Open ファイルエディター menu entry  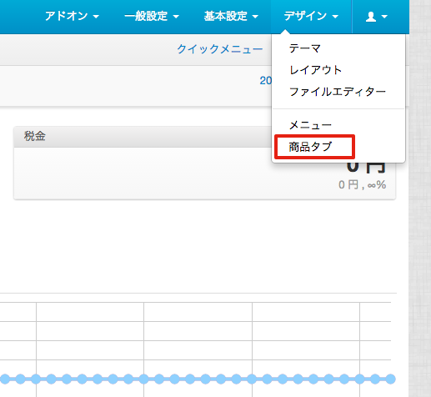[338, 92]
